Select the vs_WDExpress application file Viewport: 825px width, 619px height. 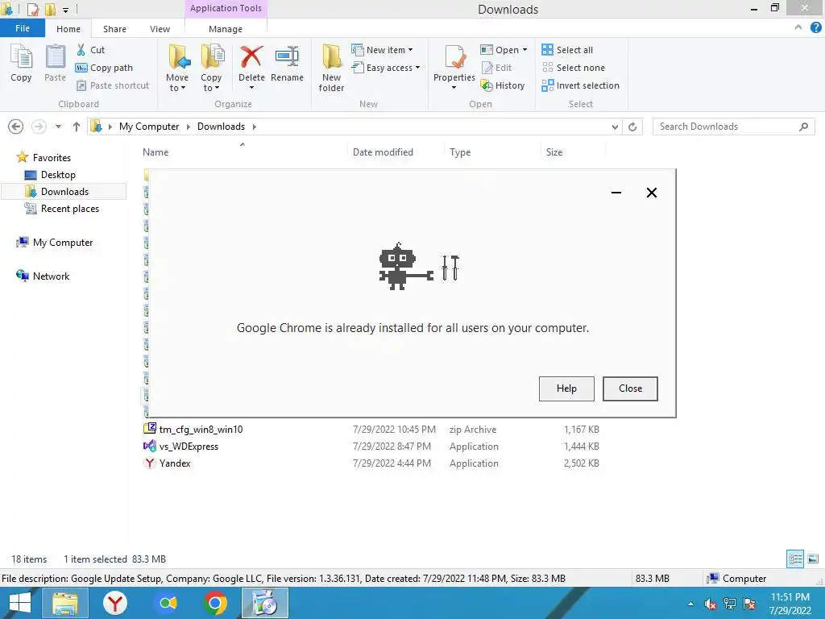[189, 447]
